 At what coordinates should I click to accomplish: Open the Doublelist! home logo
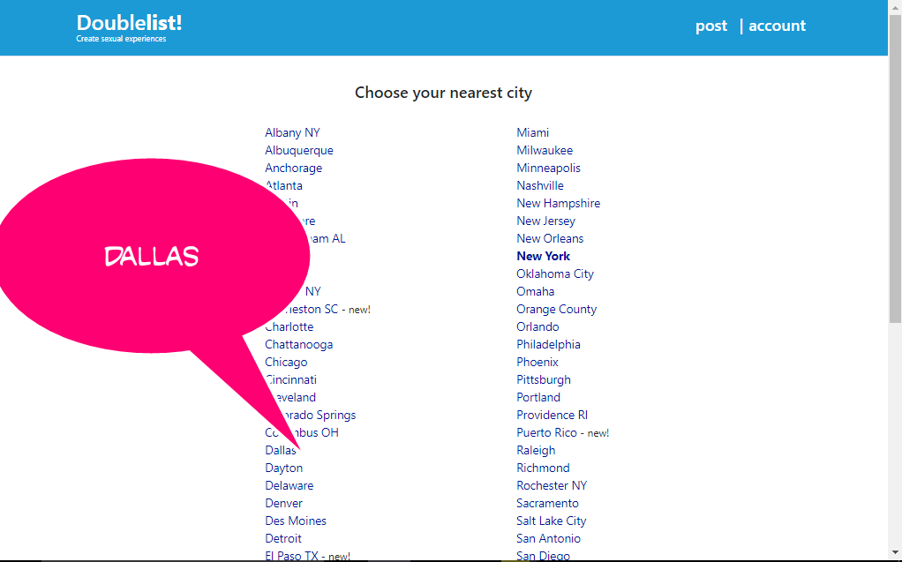pyautogui.click(x=129, y=23)
